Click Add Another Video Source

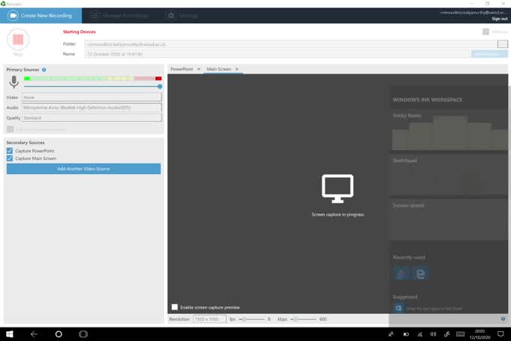(x=83, y=169)
